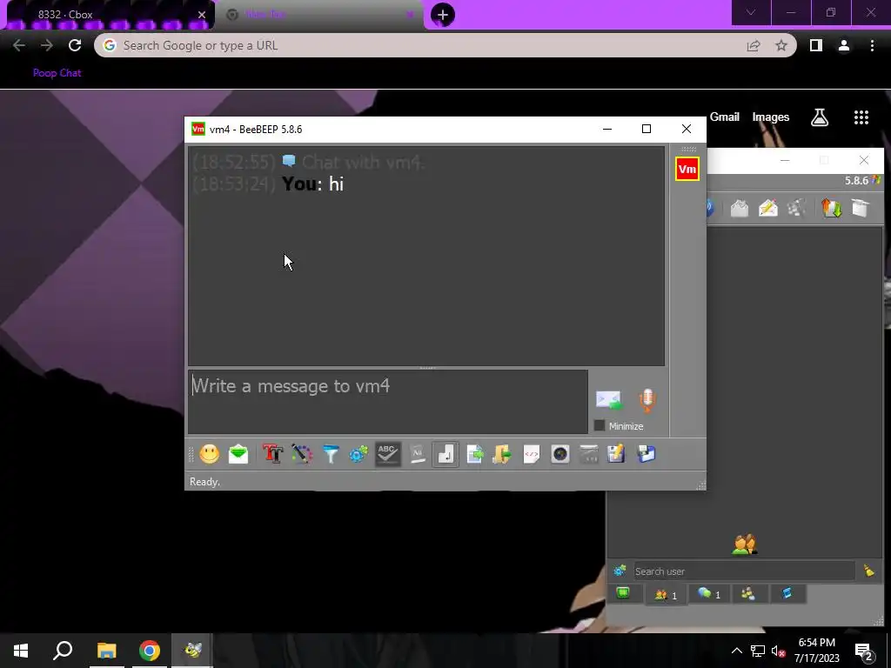891x668 pixels.
Task: Click the floppy disk with pencil icon
Action: [x=617, y=454]
